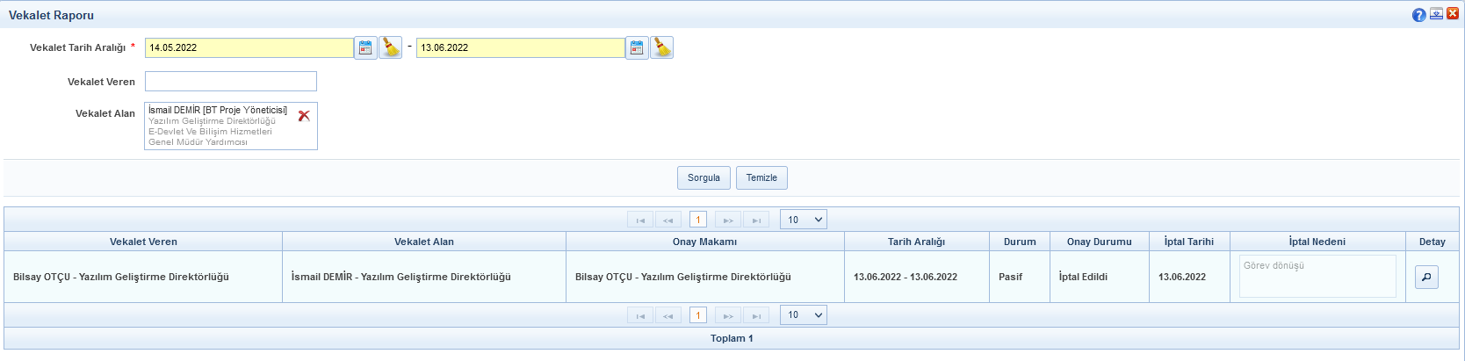
Task: Select the Pasif status cell
Action: [1020, 277]
